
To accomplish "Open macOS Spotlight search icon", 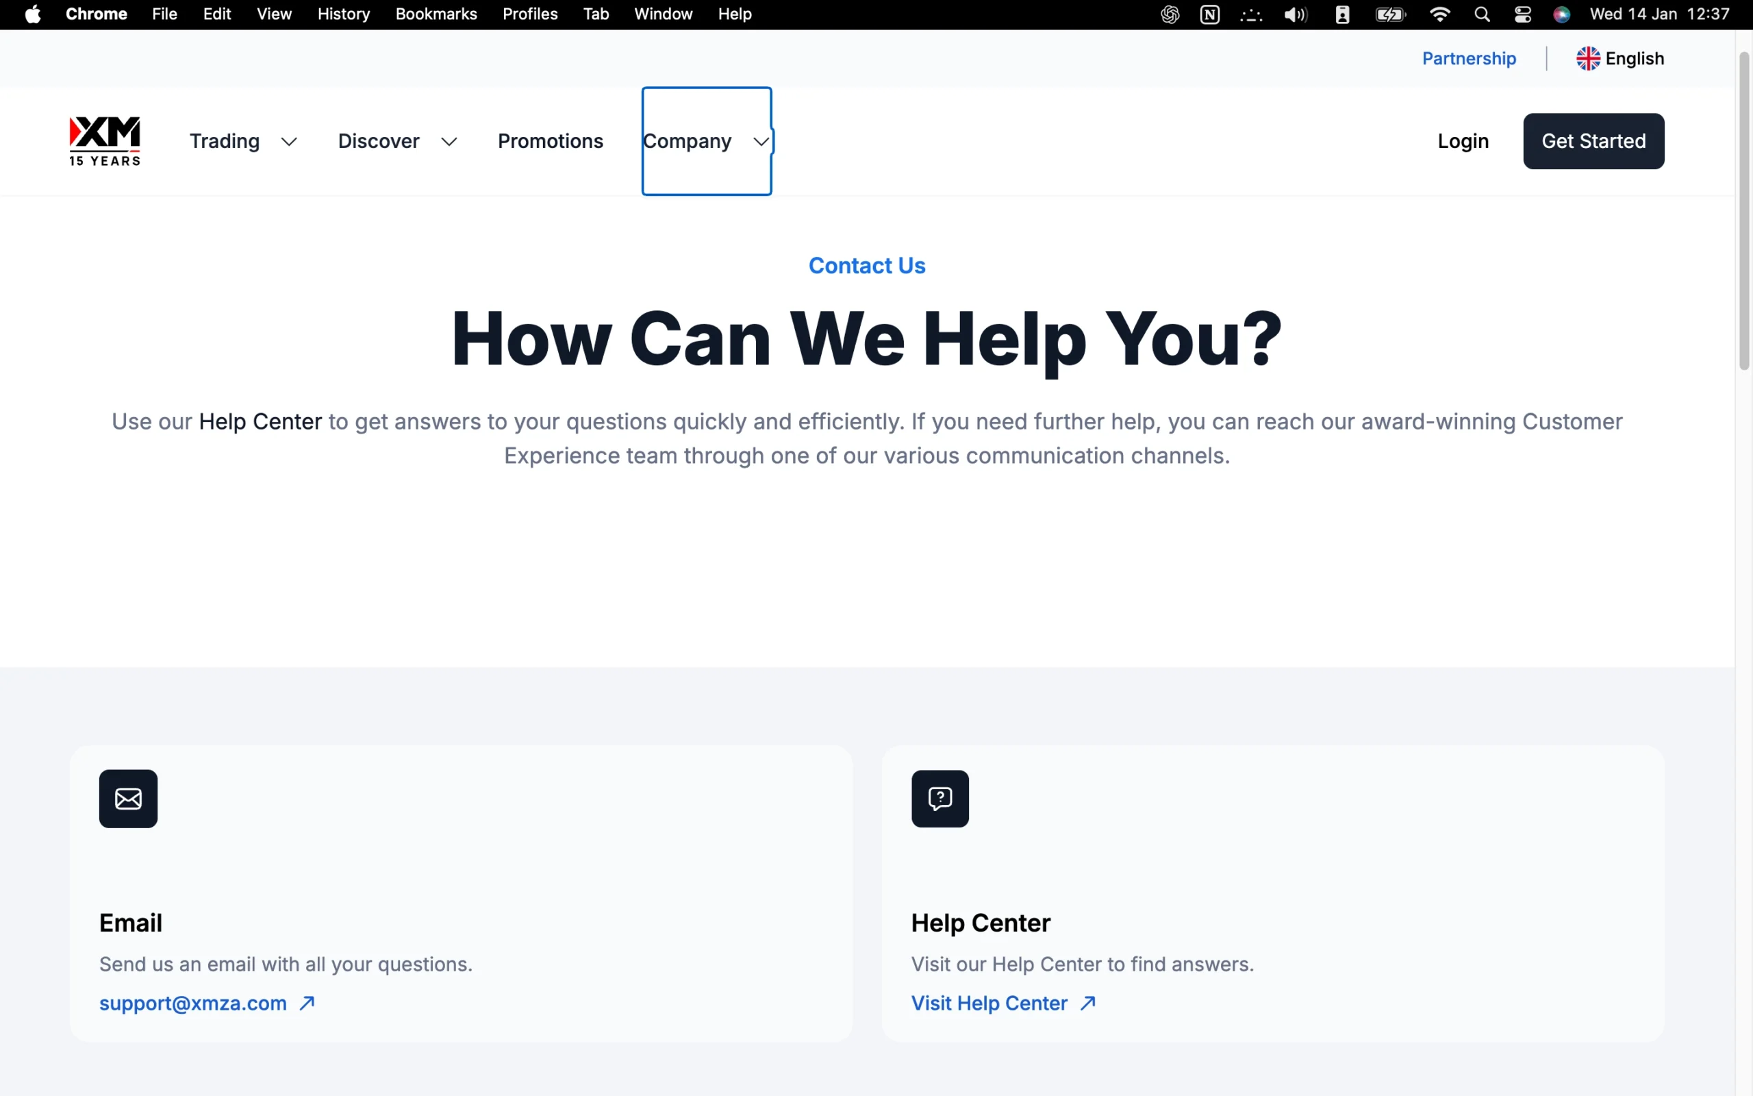I will click(1482, 14).
